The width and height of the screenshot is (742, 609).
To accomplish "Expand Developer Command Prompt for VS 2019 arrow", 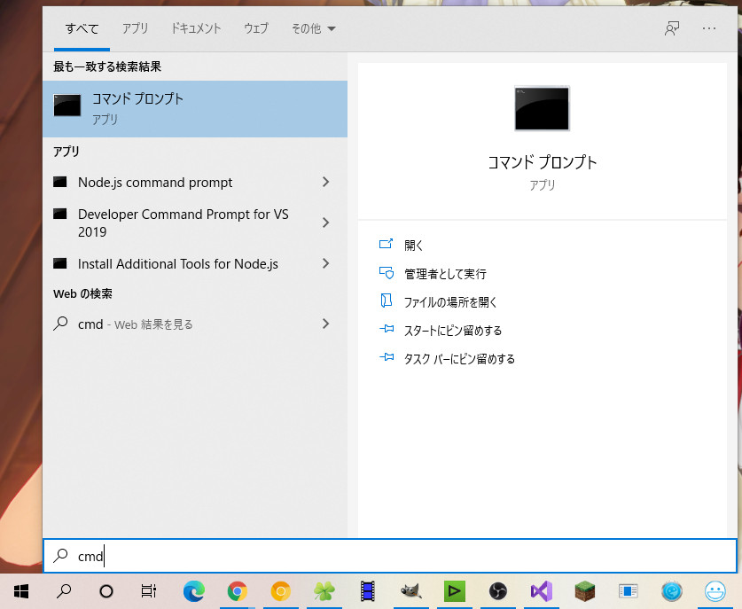I will (x=325, y=223).
